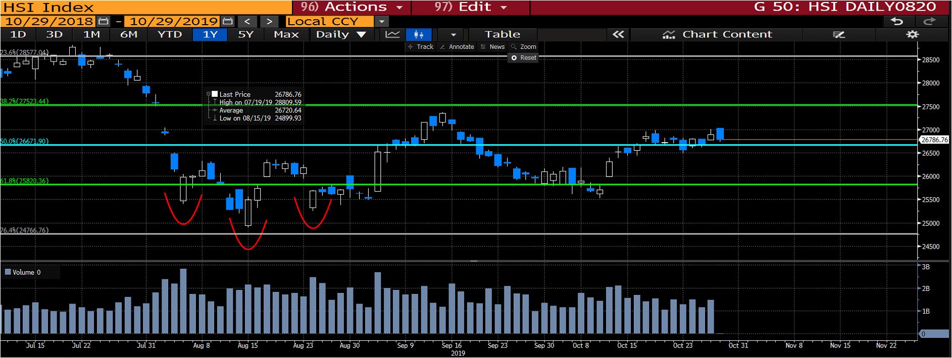The height and width of the screenshot is (358, 952).
Task: Select the candlestick chart type icon
Action: tap(419, 35)
